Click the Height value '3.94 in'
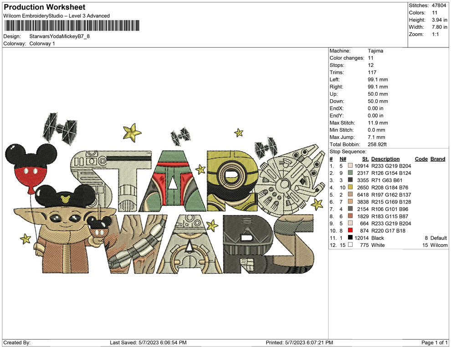451x347 pixels. tap(440, 20)
